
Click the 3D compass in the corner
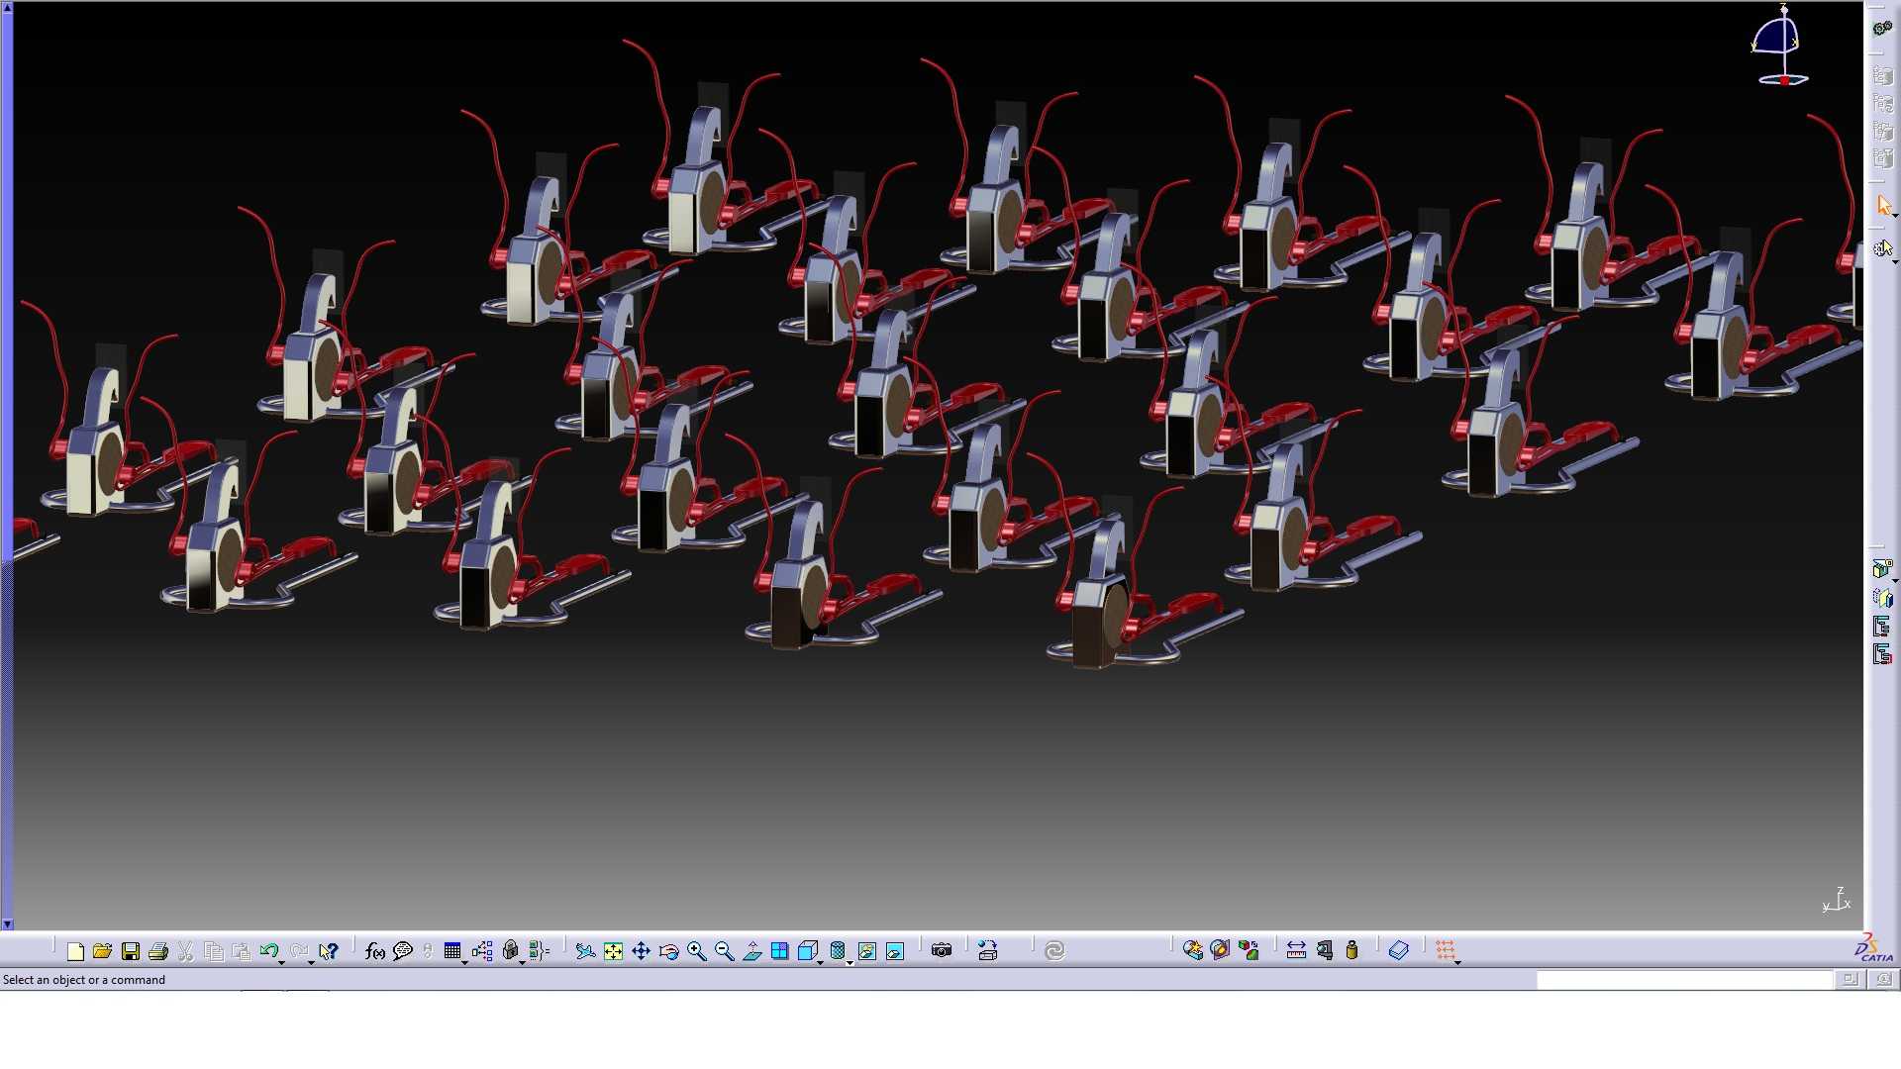pyautogui.click(x=1781, y=47)
